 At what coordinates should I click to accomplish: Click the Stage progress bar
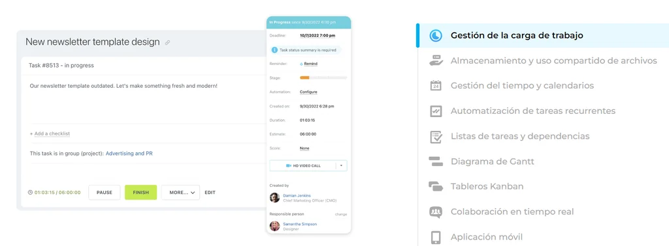[323, 77]
